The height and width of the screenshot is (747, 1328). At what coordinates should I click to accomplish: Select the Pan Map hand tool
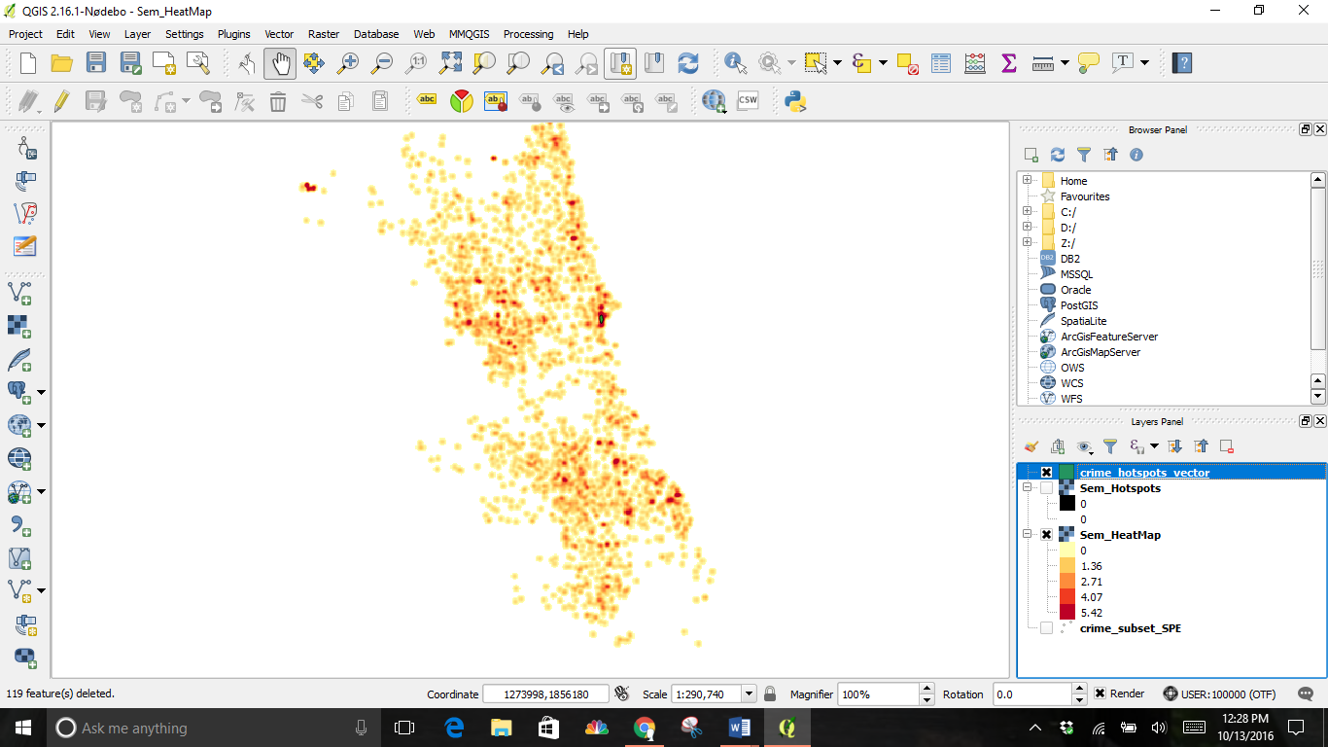pos(280,63)
